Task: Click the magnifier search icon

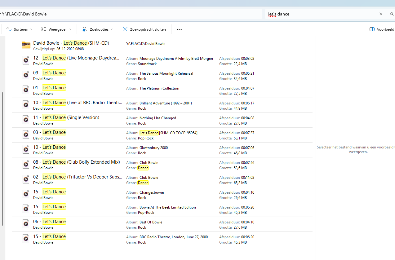Action: [x=392, y=14]
